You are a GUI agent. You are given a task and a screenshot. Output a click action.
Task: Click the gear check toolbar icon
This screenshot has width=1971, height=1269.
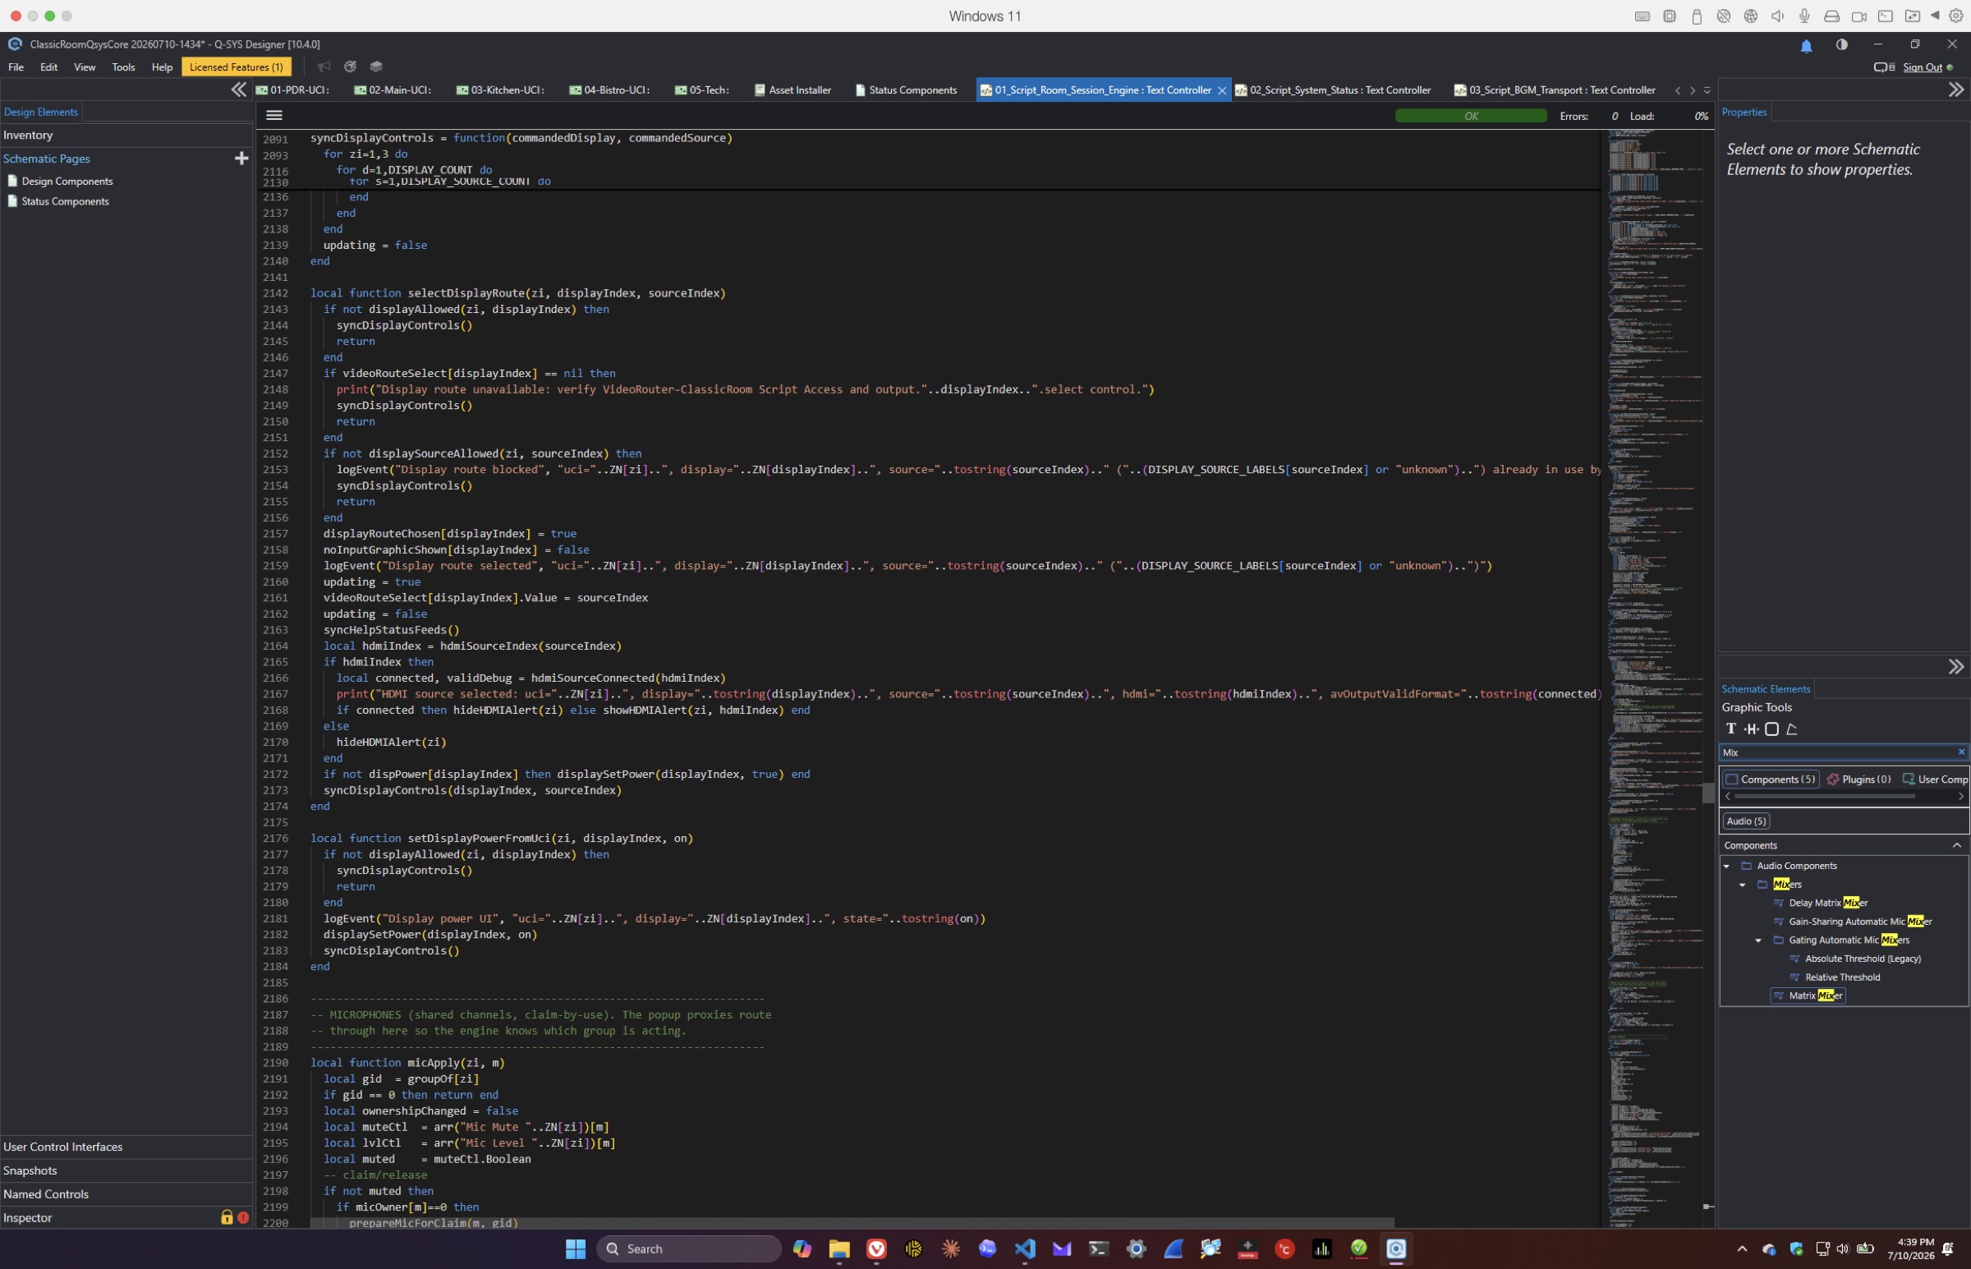pos(350,67)
